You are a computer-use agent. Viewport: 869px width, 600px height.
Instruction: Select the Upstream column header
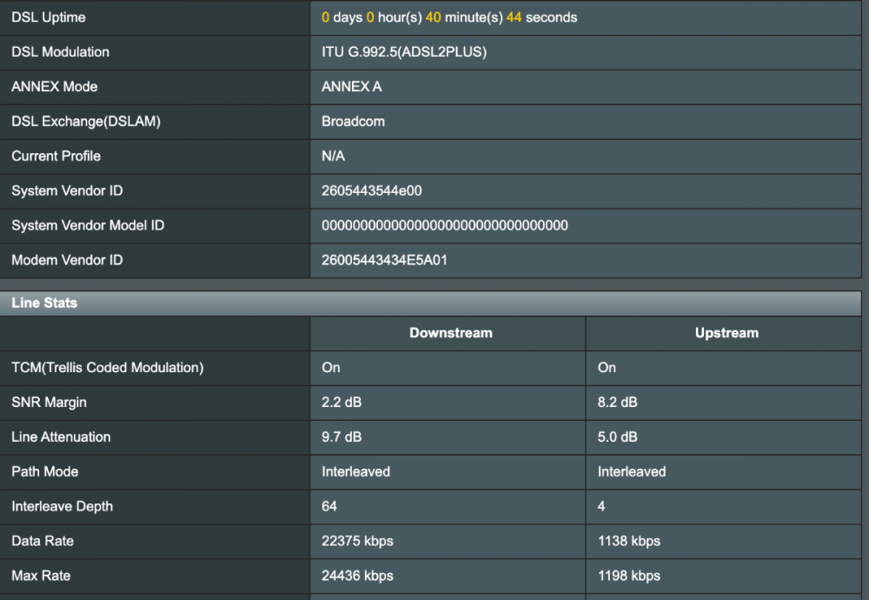click(726, 333)
